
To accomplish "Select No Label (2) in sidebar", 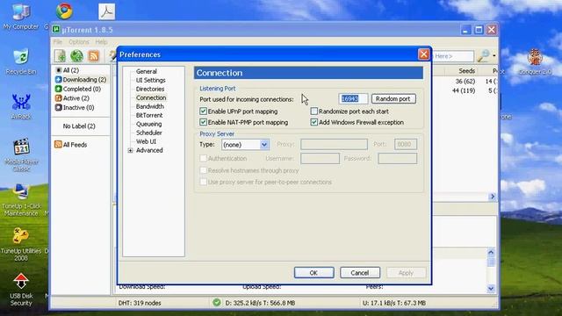I will point(79,126).
